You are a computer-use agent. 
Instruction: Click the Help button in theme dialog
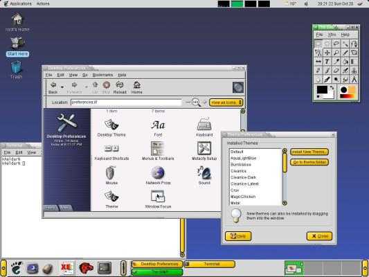pos(238,236)
